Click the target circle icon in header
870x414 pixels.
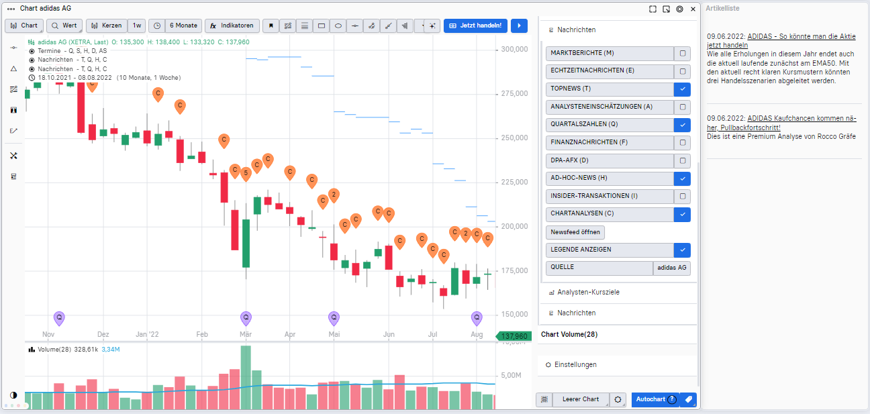(x=679, y=9)
